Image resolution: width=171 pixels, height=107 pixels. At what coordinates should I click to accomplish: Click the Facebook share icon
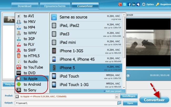[x=129, y=4]
